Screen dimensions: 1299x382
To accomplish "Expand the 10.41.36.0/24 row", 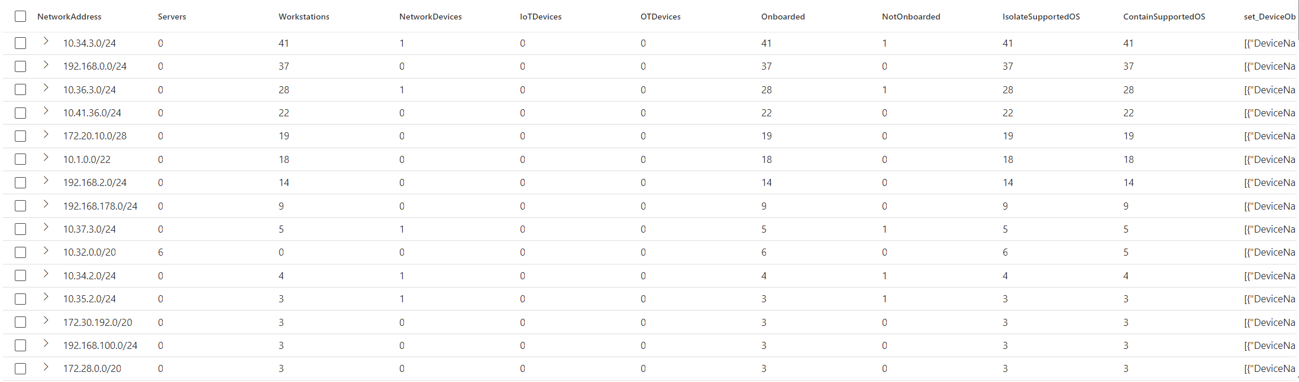I will pos(46,111).
